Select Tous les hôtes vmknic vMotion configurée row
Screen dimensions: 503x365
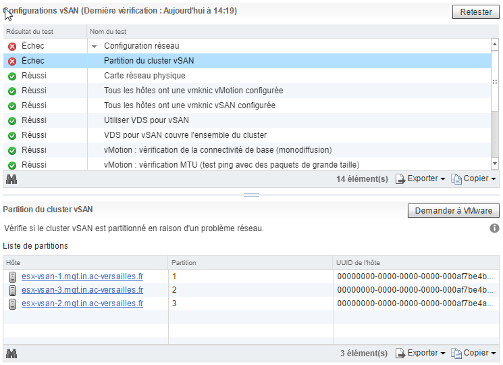coord(247,90)
